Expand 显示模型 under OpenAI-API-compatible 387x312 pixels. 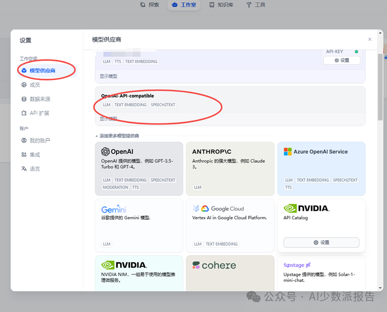pos(108,119)
